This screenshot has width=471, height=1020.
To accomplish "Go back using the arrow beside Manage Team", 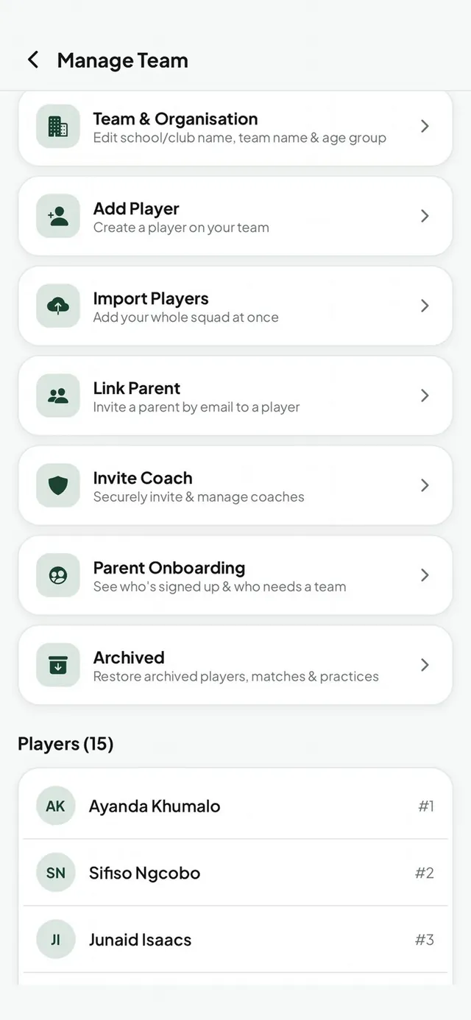I will (32, 60).
